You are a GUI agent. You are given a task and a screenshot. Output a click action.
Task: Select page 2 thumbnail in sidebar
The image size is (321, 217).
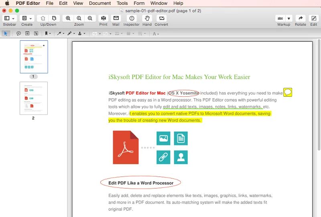(x=34, y=98)
